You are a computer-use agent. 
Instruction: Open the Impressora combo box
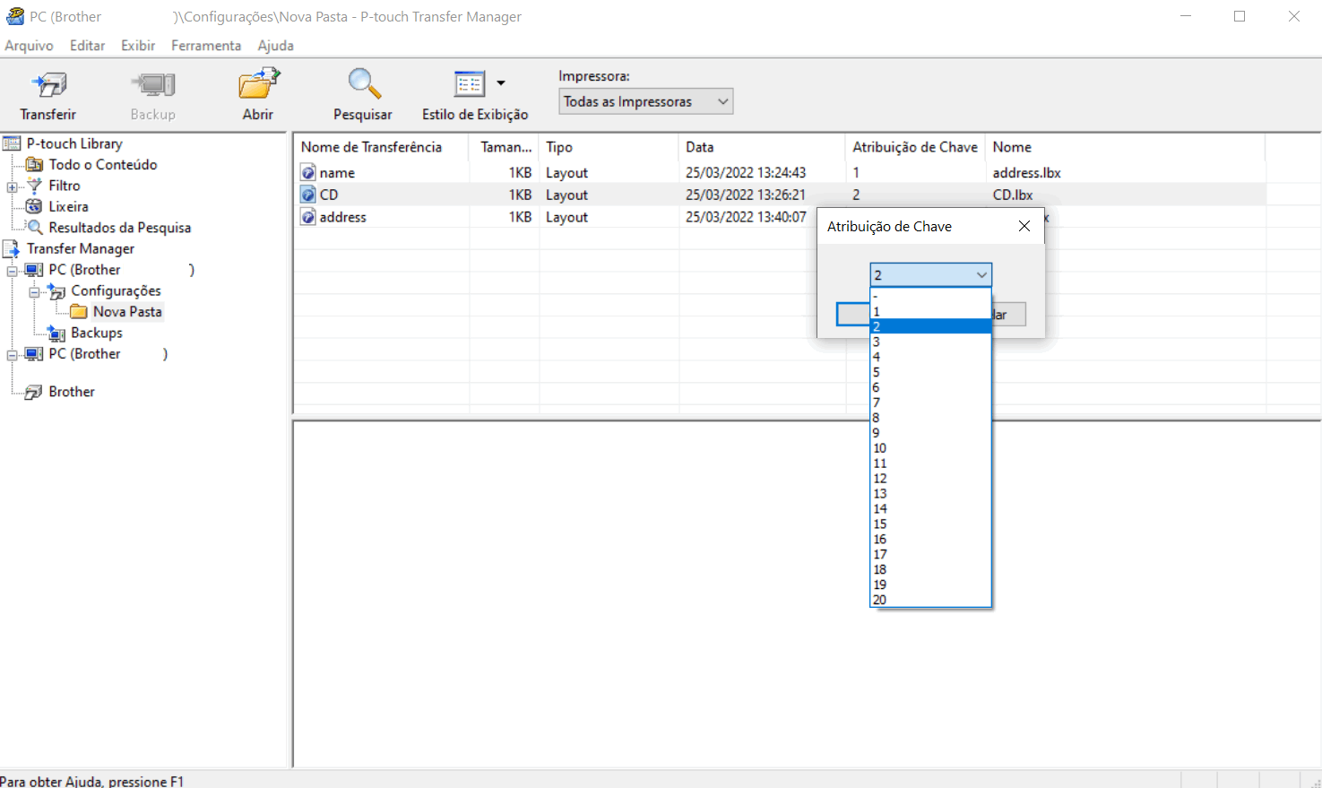pyautogui.click(x=645, y=101)
